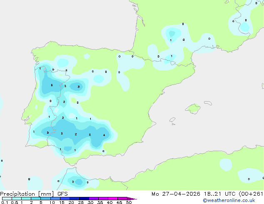Click the legend label '50'
Viewport: 264px width, 204px height.
click(x=129, y=202)
